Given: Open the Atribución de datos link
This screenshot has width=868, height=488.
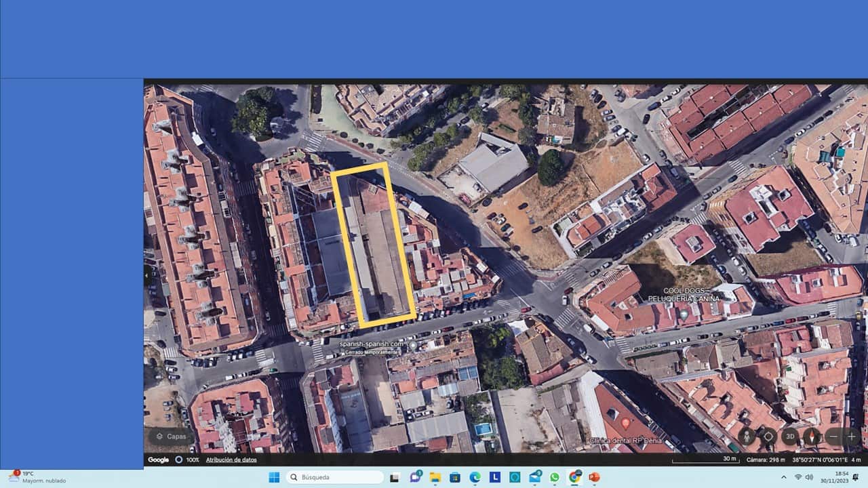Looking at the screenshot, I should [x=233, y=460].
